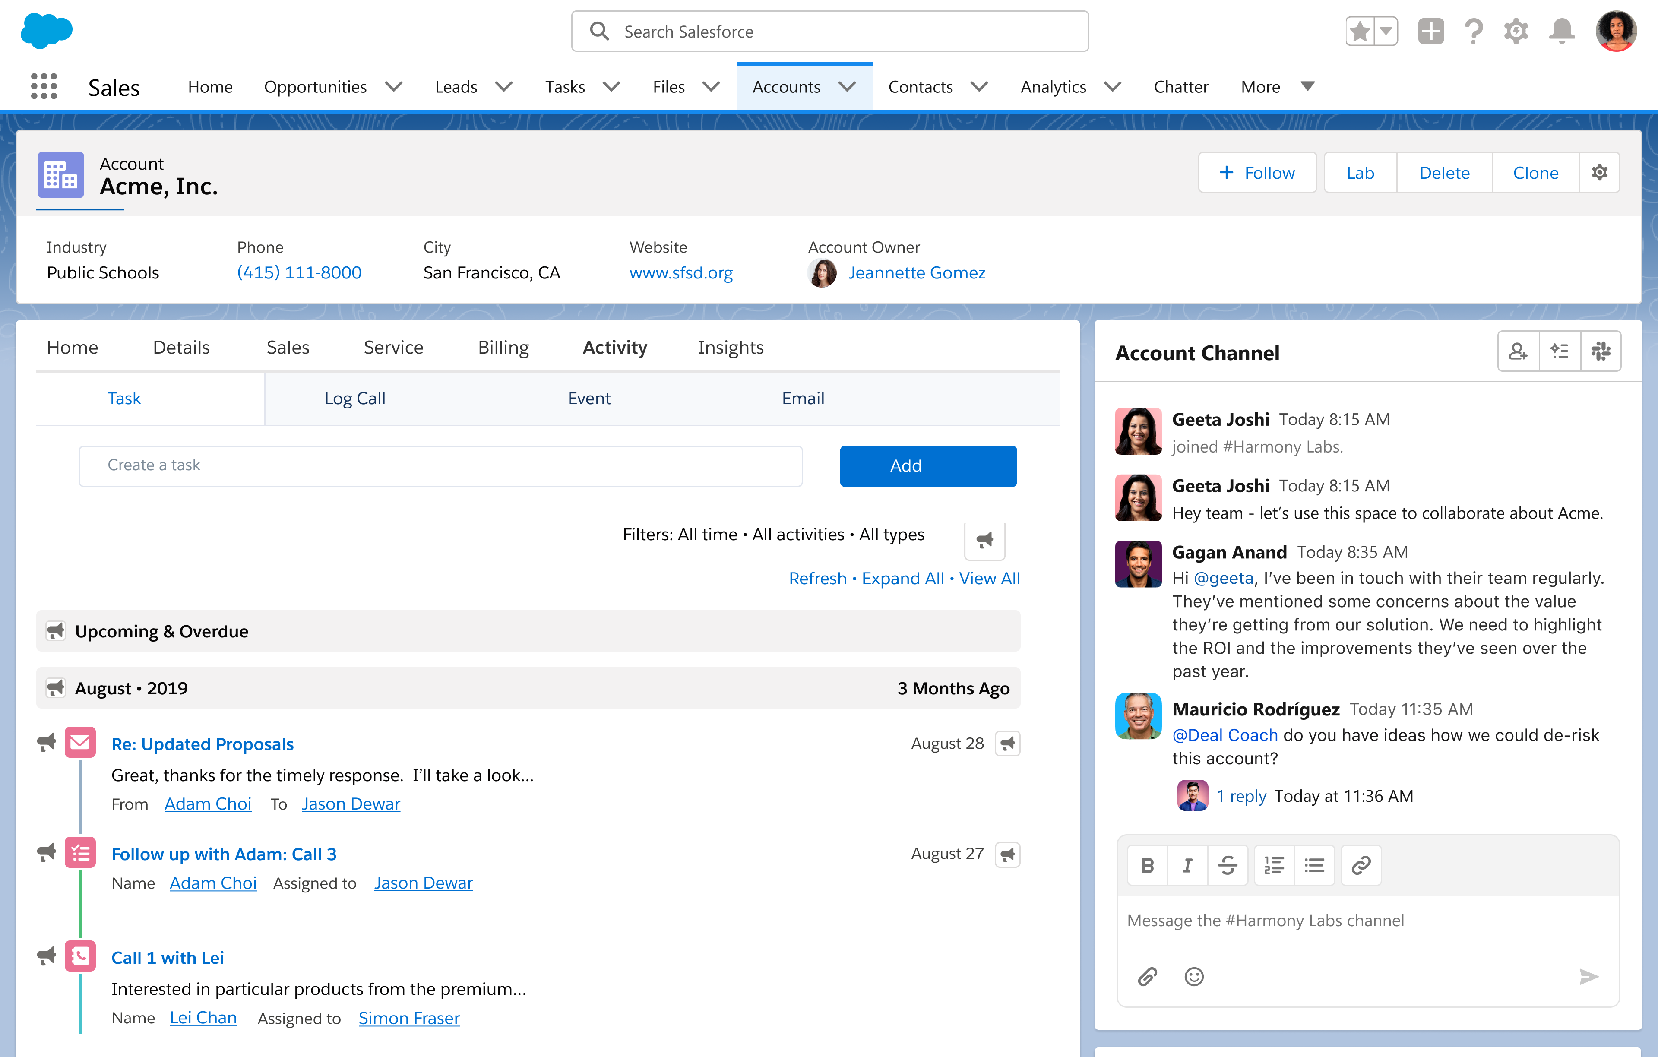This screenshot has width=1658, height=1057.
Task: Open the record settings gear button
Action: click(1599, 173)
